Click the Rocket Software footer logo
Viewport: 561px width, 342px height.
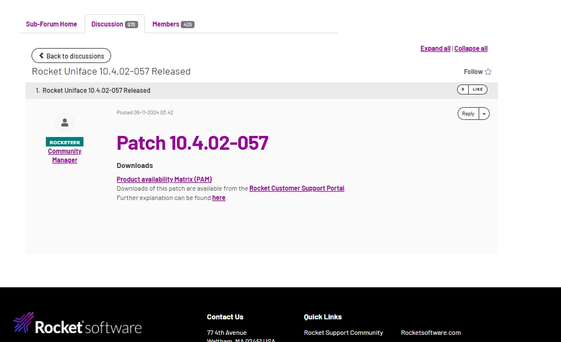tap(77, 323)
